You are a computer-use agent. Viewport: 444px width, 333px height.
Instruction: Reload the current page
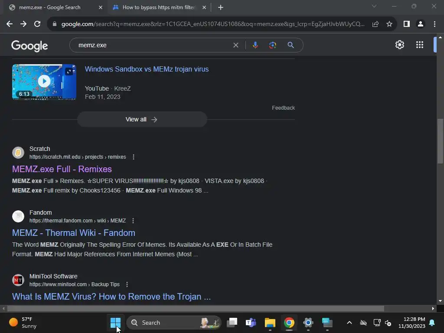click(37, 24)
